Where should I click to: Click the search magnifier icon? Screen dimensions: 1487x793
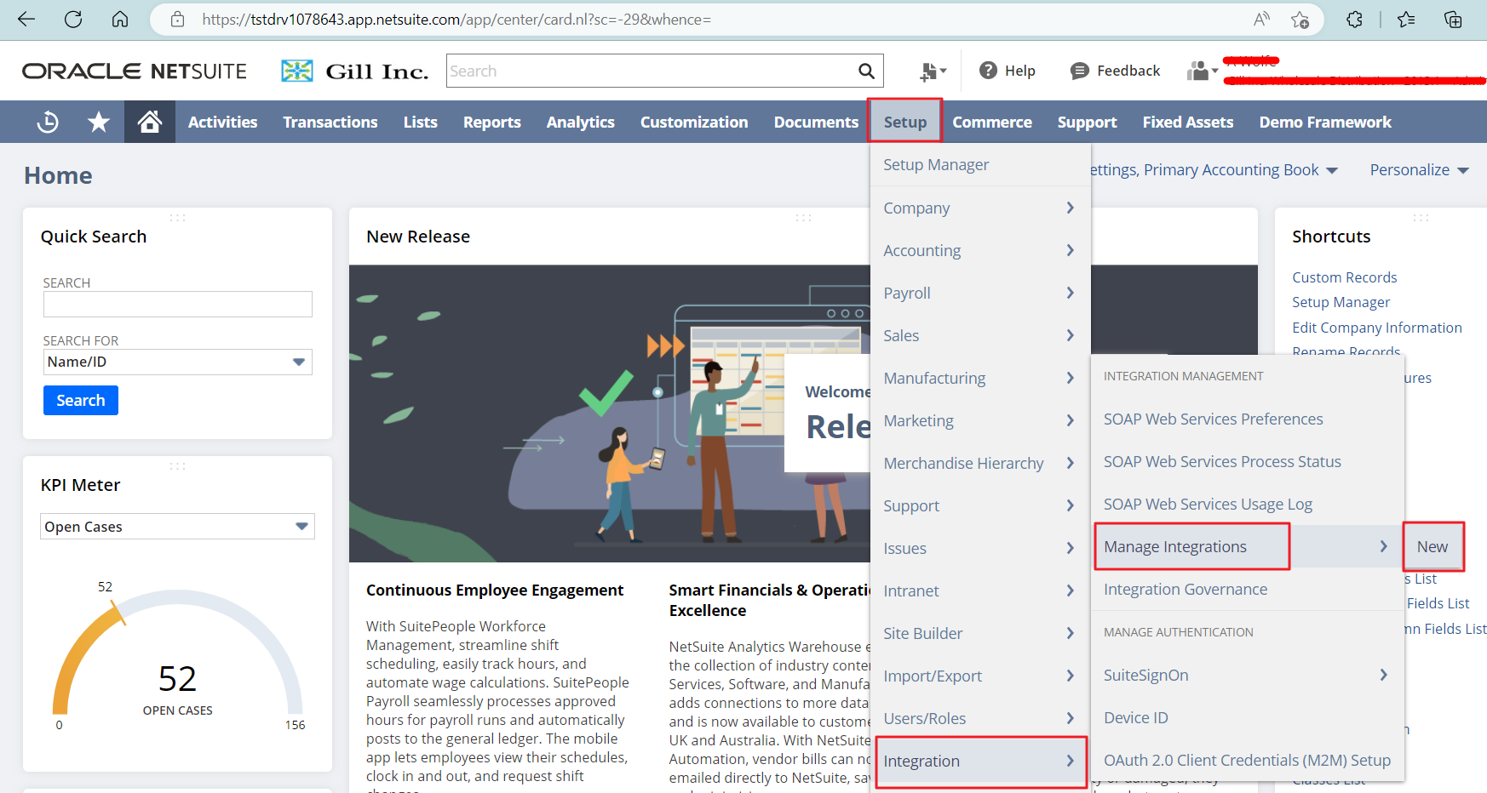click(866, 71)
